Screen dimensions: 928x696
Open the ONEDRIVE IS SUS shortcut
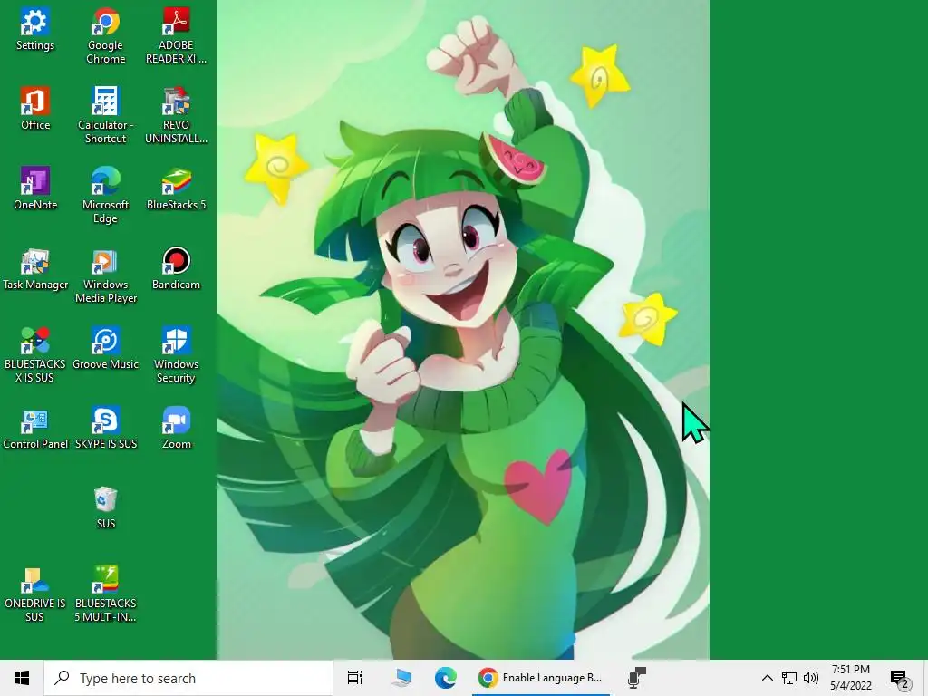click(35, 594)
